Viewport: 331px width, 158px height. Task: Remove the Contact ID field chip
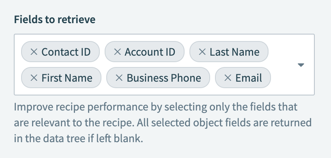(34, 52)
